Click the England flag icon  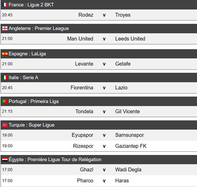(5, 28)
